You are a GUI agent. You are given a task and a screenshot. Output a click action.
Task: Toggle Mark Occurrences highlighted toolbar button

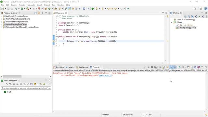pyautogui.click(x=69, y=9)
